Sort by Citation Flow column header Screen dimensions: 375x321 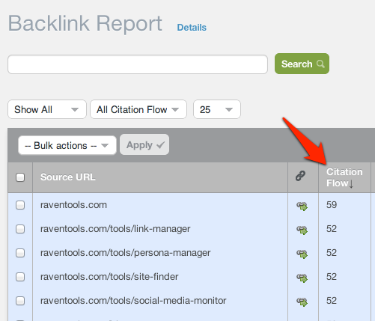(x=344, y=177)
